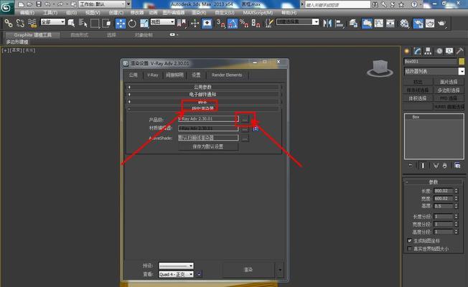Open the Modifier List dropdown

434,71
